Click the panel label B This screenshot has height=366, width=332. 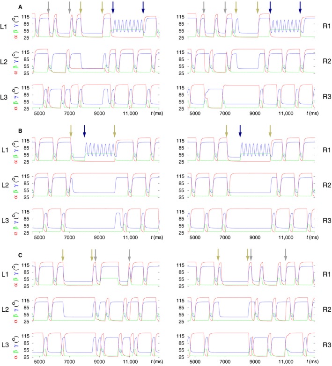[x=20, y=131]
